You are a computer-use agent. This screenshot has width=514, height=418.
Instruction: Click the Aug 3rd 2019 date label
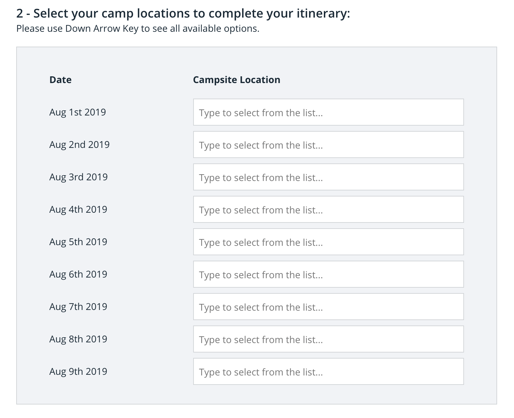[x=78, y=177]
